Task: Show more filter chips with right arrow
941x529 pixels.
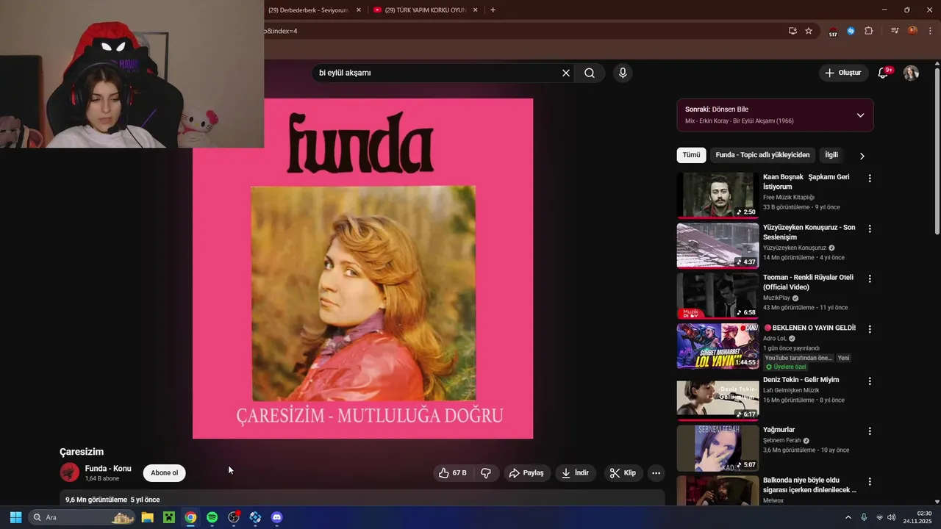Action: coord(862,156)
